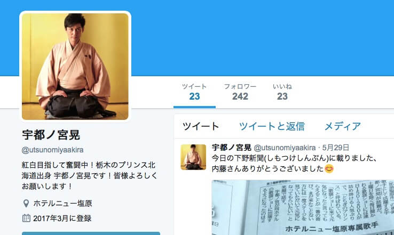Open the いいね count showing 23

282,92
